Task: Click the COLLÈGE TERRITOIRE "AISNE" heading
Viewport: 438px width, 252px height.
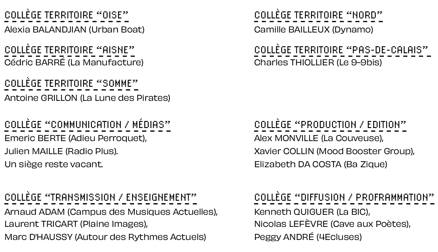Action: (x=70, y=50)
